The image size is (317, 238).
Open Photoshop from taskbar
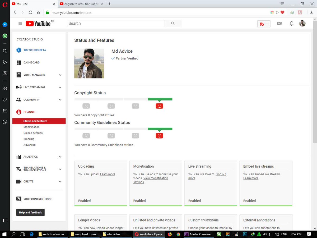[x=245, y=234]
